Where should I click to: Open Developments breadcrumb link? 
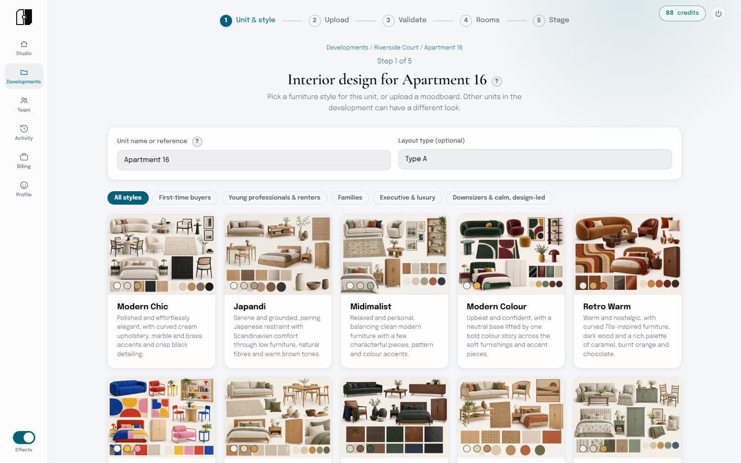pyautogui.click(x=347, y=48)
